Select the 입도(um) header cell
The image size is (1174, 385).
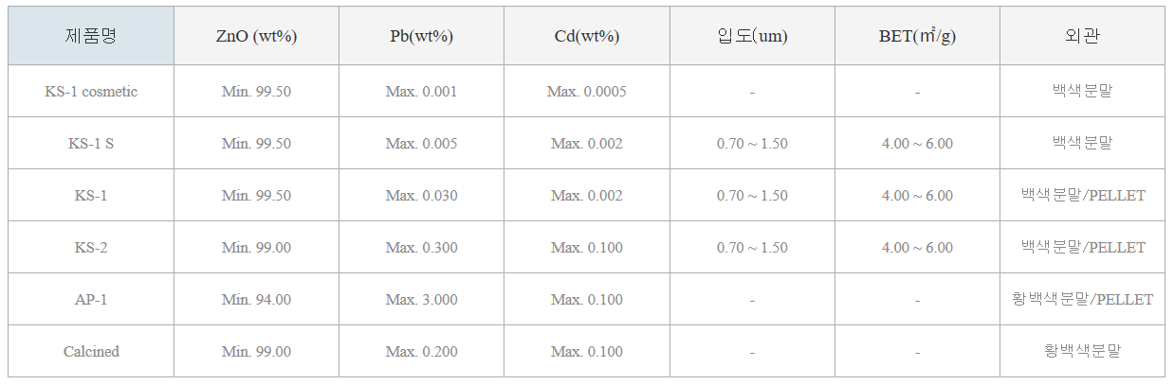click(752, 36)
